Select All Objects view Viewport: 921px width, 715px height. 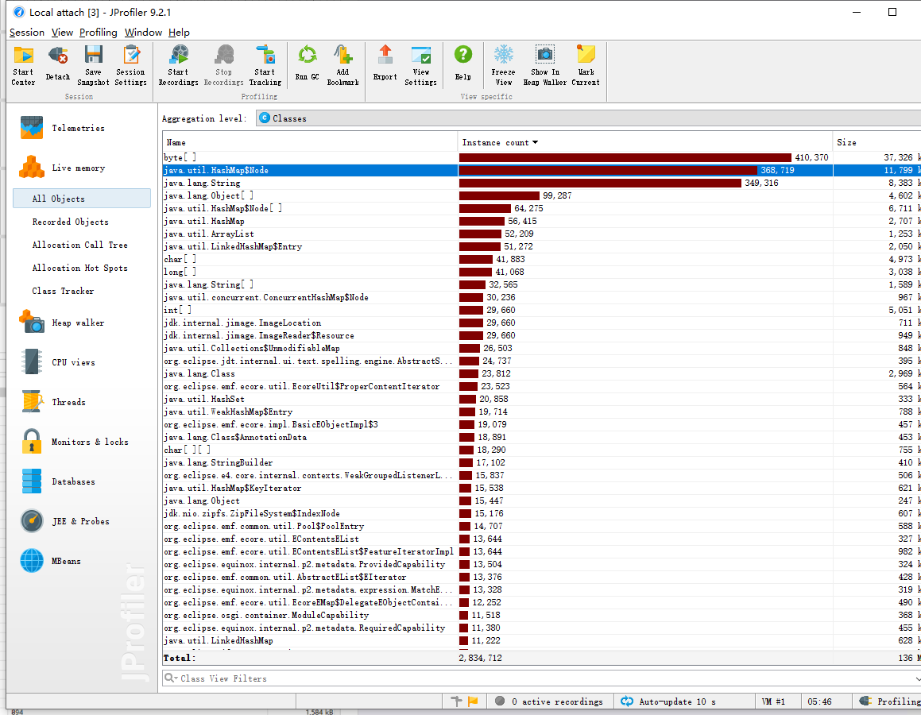tap(82, 199)
